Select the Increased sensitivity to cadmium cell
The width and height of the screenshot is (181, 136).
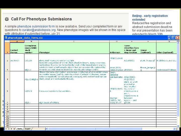point(74,86)
